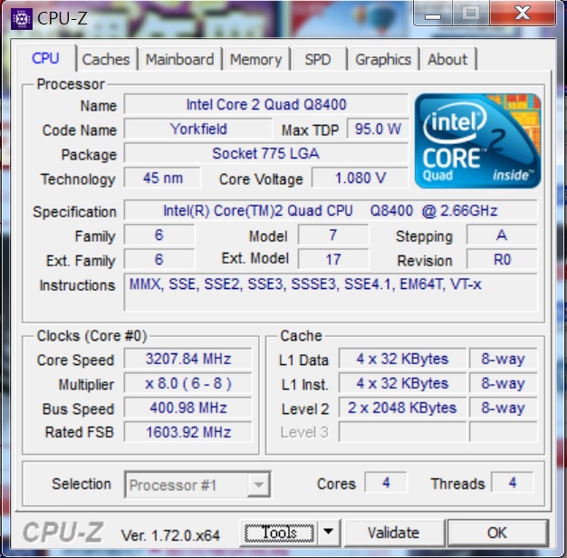Image resolution: width=567 pixels, height=558 pixels.
Task: Click the Bus Speed value 400.98 MHz
Action: [x=188, y=408]
